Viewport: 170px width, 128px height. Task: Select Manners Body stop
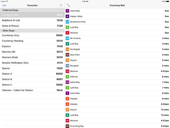(x=32, y=57)
